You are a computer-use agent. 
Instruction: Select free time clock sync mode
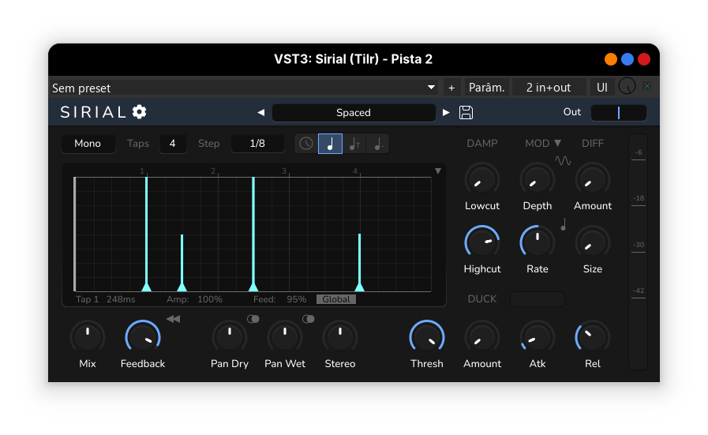coord(306,144)
